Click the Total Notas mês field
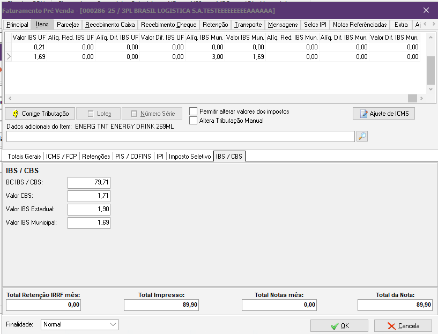438x334 pixels. [279, 305]
